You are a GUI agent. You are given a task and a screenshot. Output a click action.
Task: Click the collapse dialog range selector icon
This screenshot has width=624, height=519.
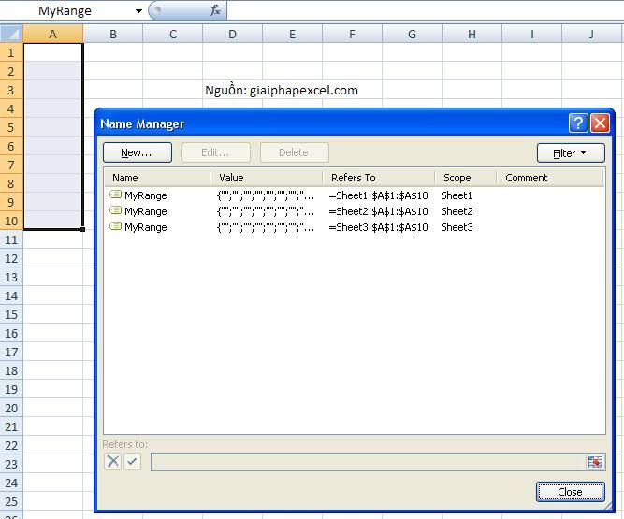pos(595,462)
